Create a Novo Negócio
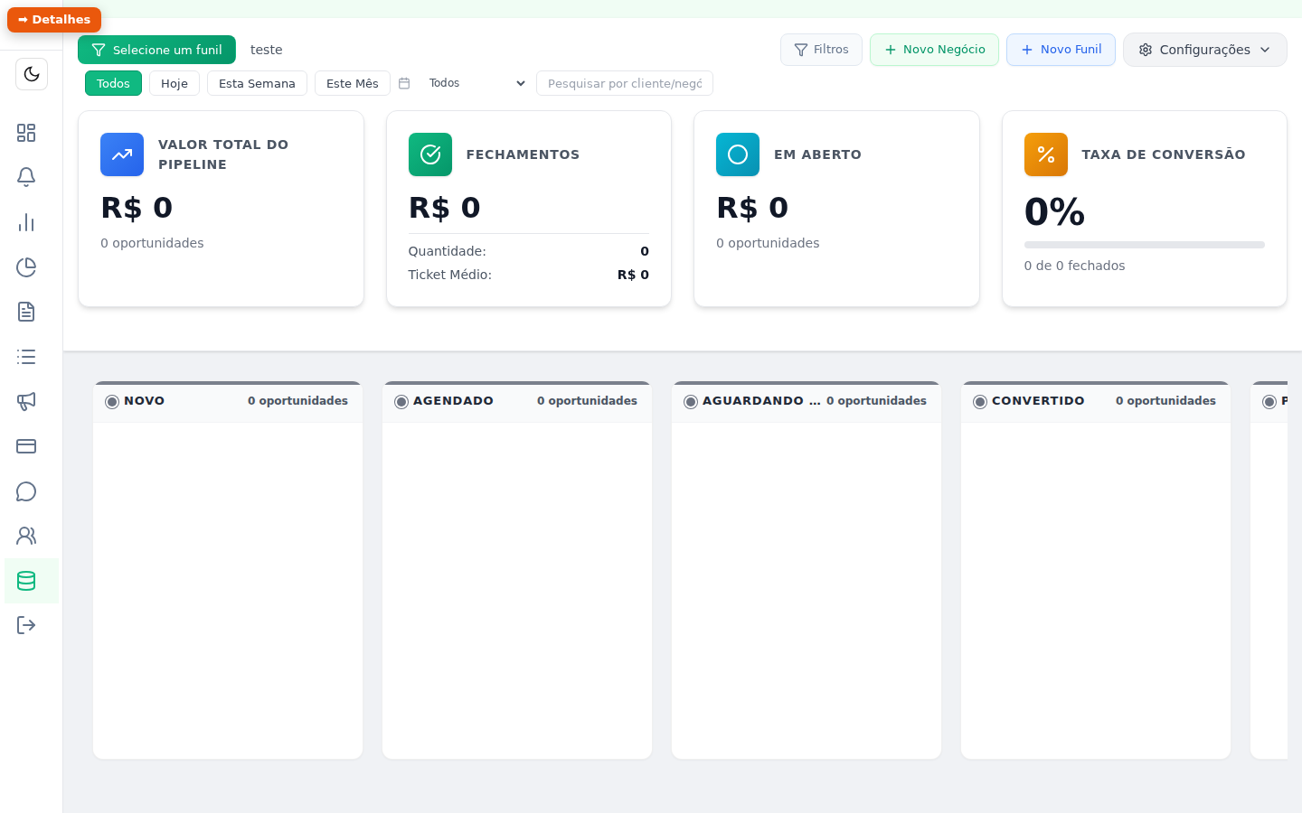Screen dimensions: 1302x813 pos(934,50)
